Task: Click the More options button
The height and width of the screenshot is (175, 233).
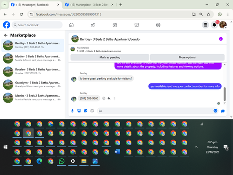Action: point(187,57)
